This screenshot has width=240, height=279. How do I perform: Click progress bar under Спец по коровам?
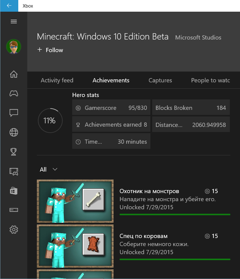175,260
